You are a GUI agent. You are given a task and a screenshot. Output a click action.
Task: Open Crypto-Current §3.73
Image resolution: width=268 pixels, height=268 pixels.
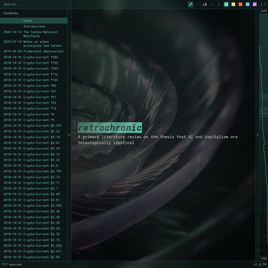(34, 177)
